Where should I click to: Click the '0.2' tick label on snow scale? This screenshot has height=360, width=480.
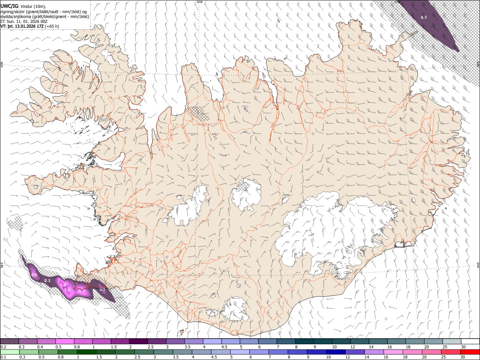(3, 347)
